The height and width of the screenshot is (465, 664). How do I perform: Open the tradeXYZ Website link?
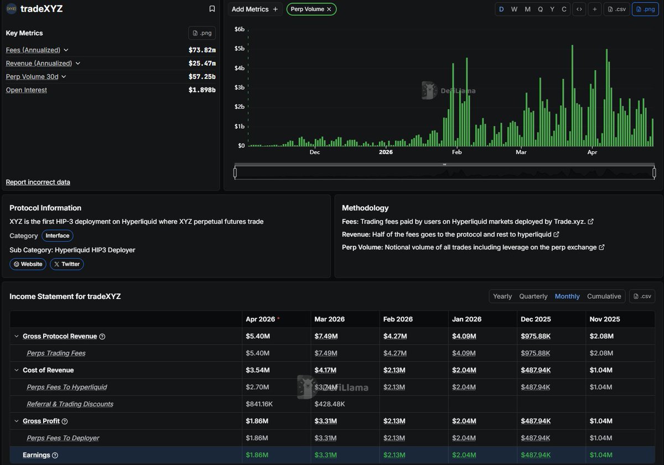pos(28,264)
